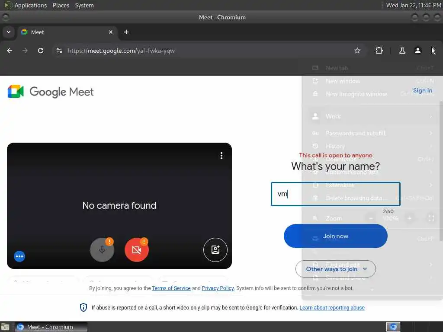
Task: Open the Applications menu
Action: tap(31, 5)
